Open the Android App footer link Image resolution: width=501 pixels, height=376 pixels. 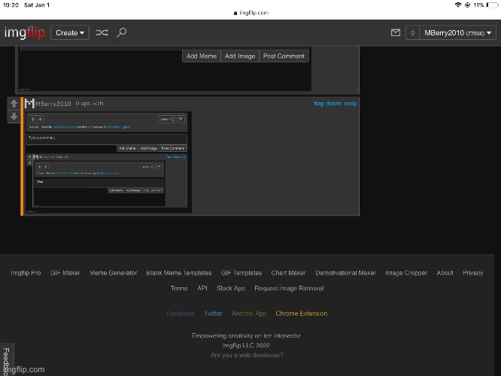pyautogui.click(x=249, y=314)
